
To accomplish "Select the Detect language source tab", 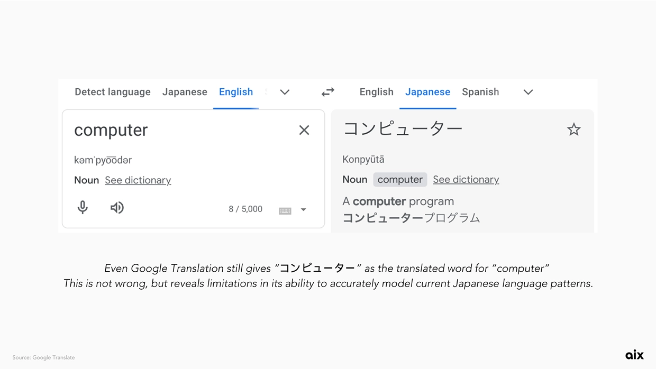I will [x=113, y=92].
